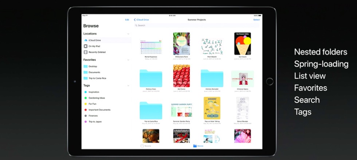The height and width of the screenshot is (160, 357).
Task: Tap Select in the top right
Action: tap(256, 20)
